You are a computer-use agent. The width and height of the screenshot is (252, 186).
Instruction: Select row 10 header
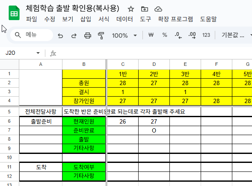[9, 157]
